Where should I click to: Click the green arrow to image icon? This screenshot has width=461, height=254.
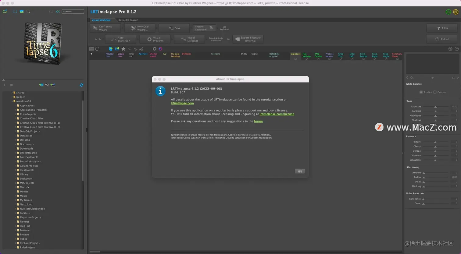[x=53, y=85]
